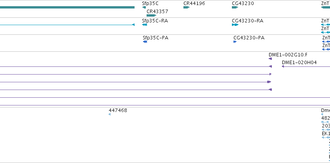The width and height of the screenshot is (330, 163).
Task: Select the Sfp35C gene arrow glyph
Action: [x=144, y=7]
